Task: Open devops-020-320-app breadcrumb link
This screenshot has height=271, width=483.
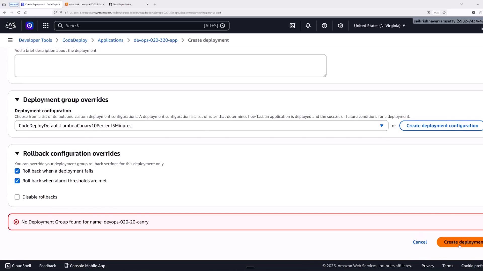Action: click(x=155, y=40)
